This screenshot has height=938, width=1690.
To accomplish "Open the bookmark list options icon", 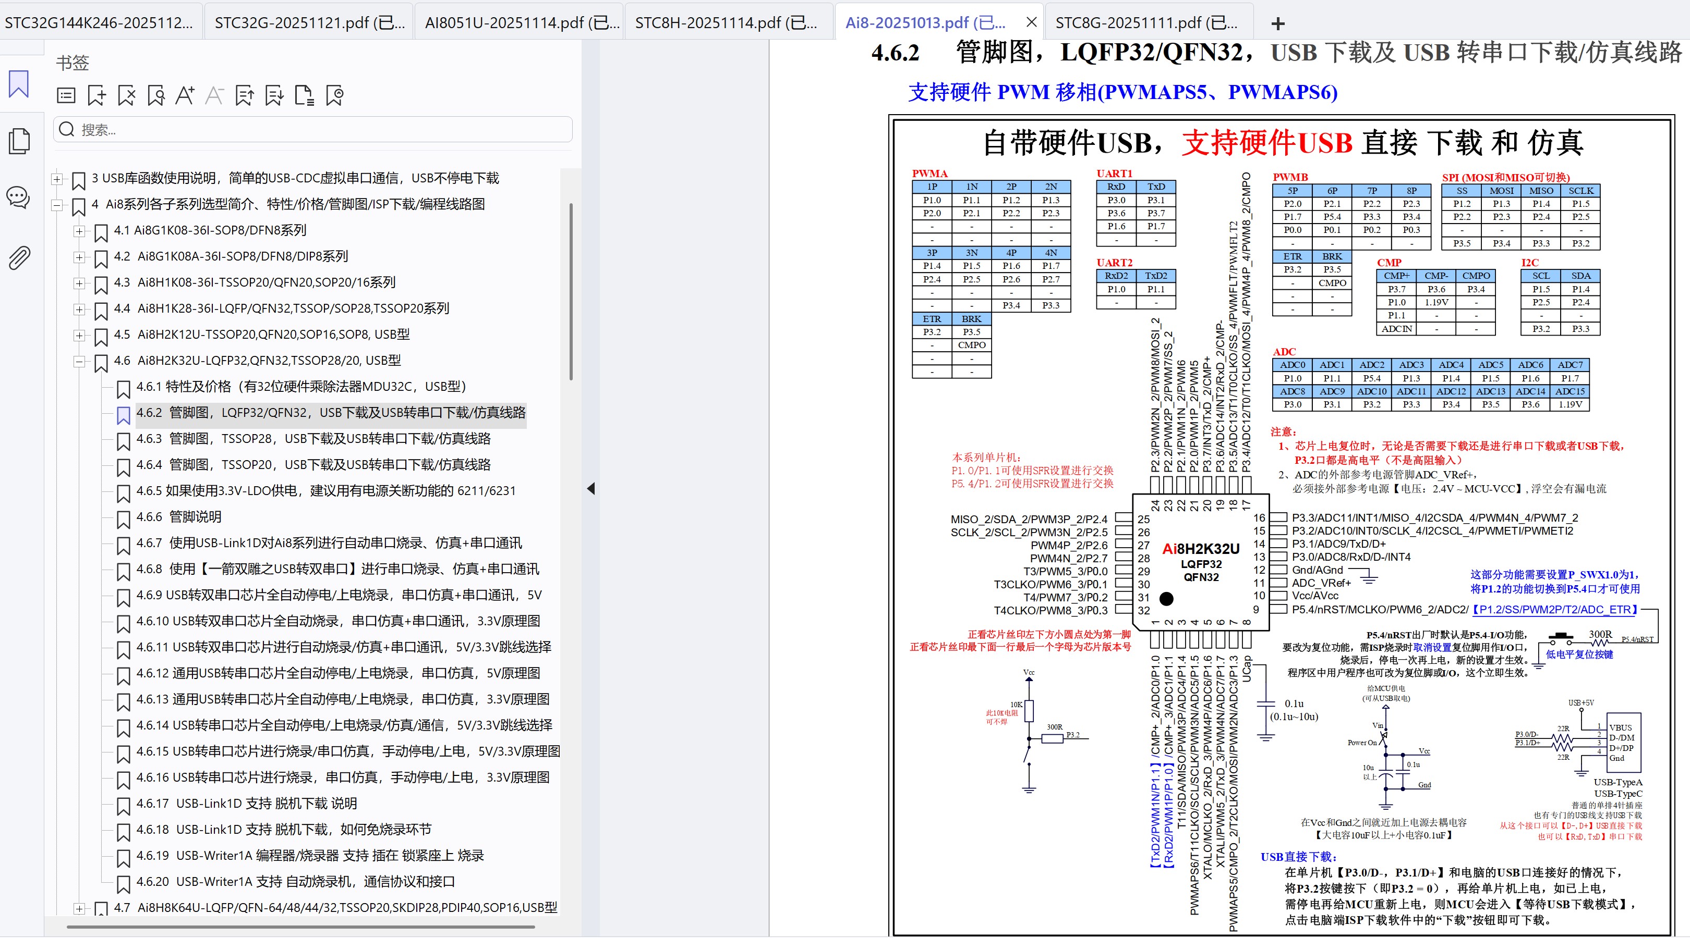I will click(66, 95).
